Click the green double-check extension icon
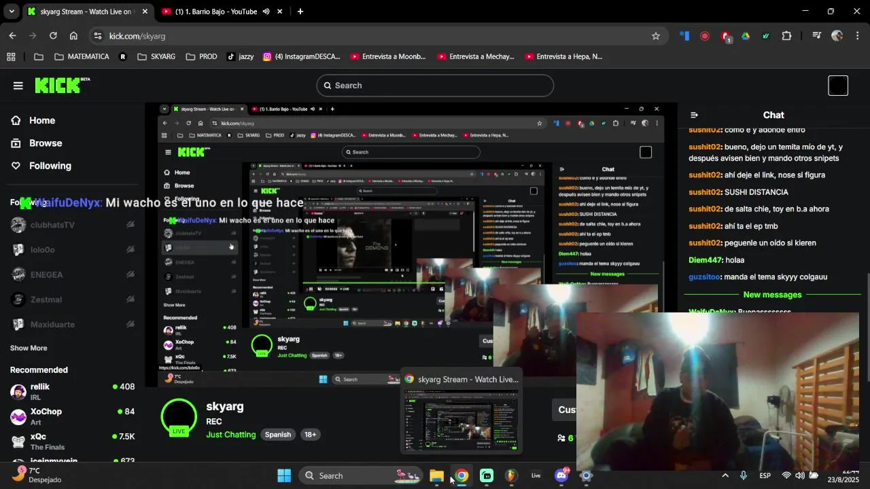Viewport: 870px width, 489px height. tap(766, 36)
